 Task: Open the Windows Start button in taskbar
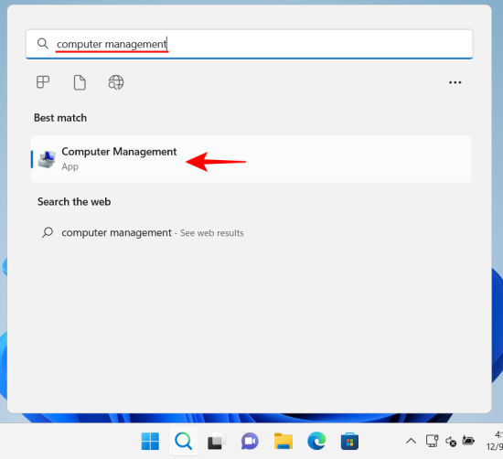[x=150, y=441]
